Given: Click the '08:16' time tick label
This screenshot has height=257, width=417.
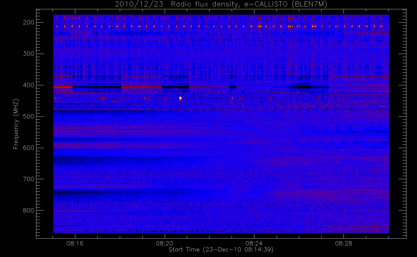Looking at the screenshot, I should [x=75, y=243].
